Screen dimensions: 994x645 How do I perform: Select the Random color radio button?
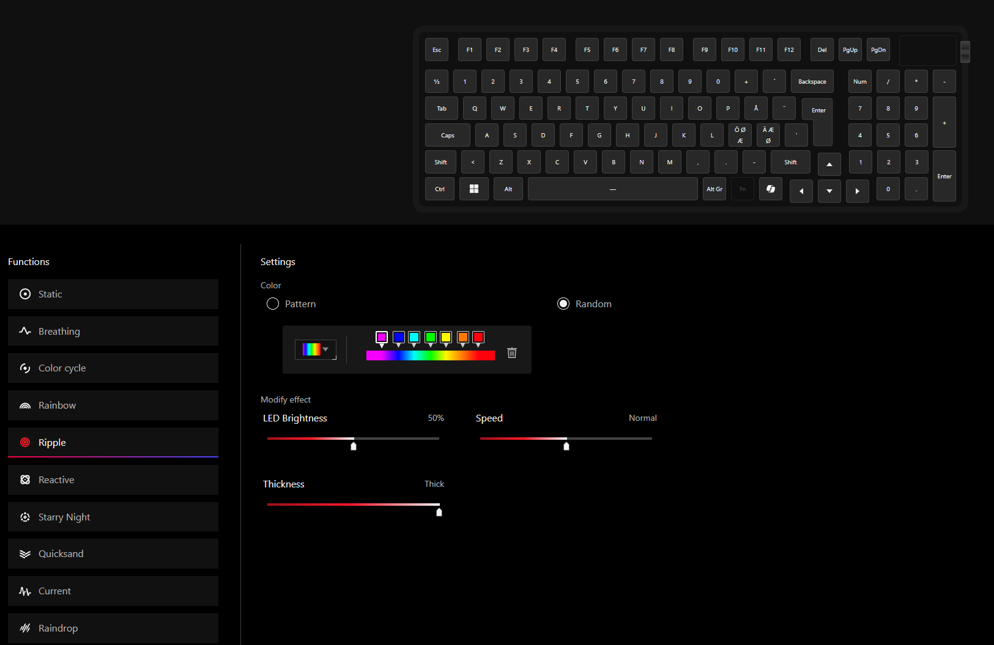[563, 304]
